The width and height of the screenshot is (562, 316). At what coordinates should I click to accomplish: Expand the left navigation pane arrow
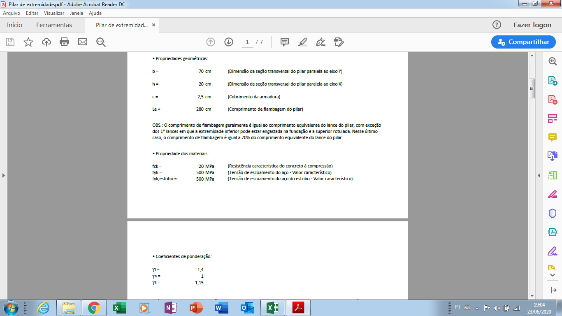click(4, 175)
